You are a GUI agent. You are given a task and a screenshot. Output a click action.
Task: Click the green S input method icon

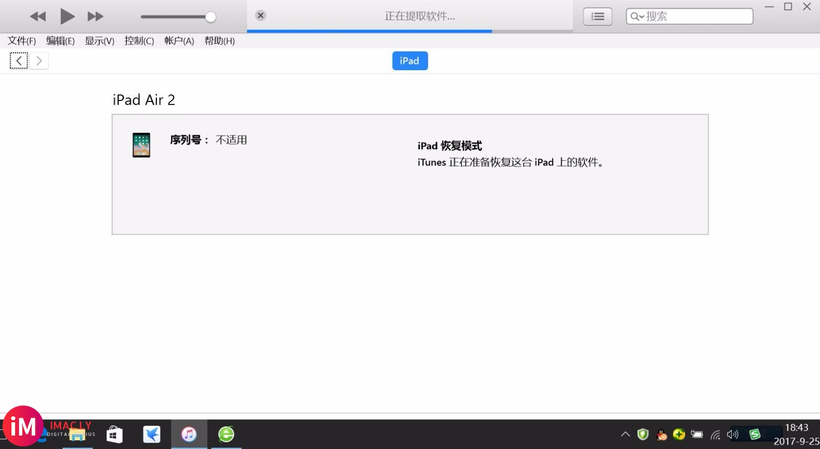click(754, 435)
